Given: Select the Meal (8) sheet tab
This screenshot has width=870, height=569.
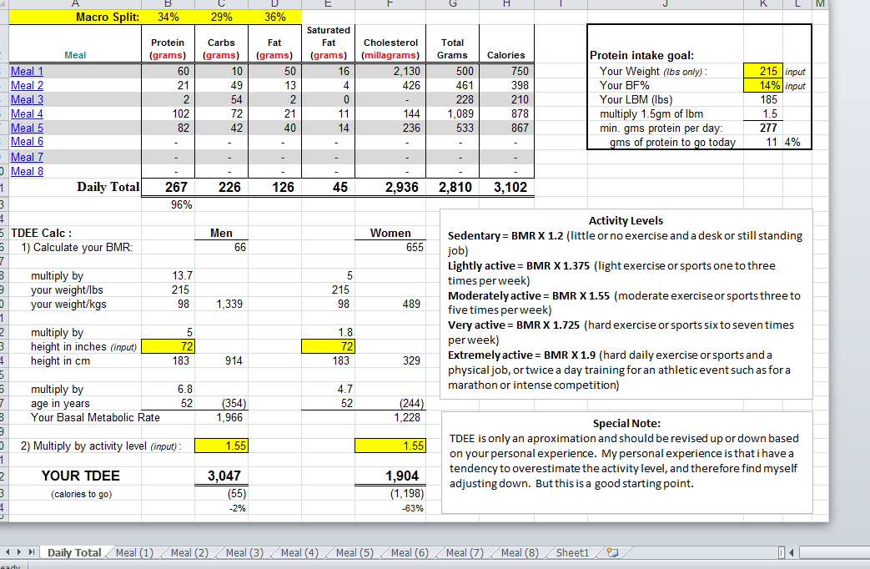Looking at the screenshot, I should 520,552.
